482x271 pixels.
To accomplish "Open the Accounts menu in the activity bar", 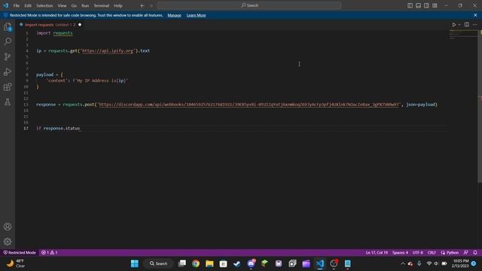I will coord(8,227).
